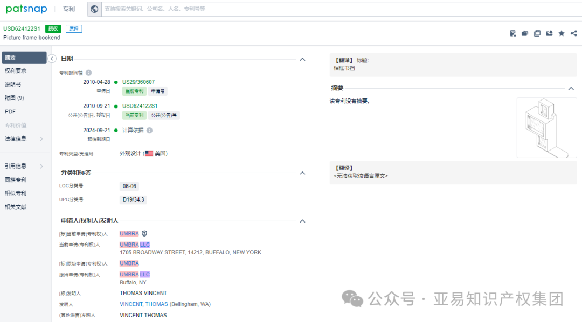
Task: Click UPC classification tag D19/34.3
Action: (x=133, y=199)
